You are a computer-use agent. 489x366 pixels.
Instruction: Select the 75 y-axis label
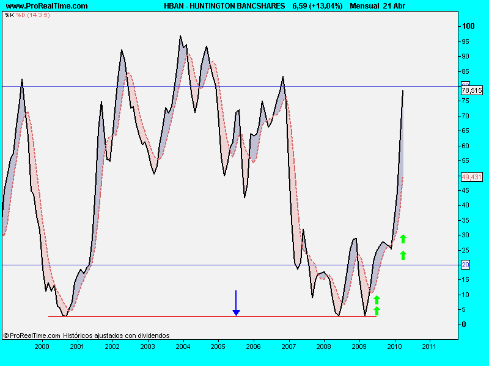[x=465, y=101]
